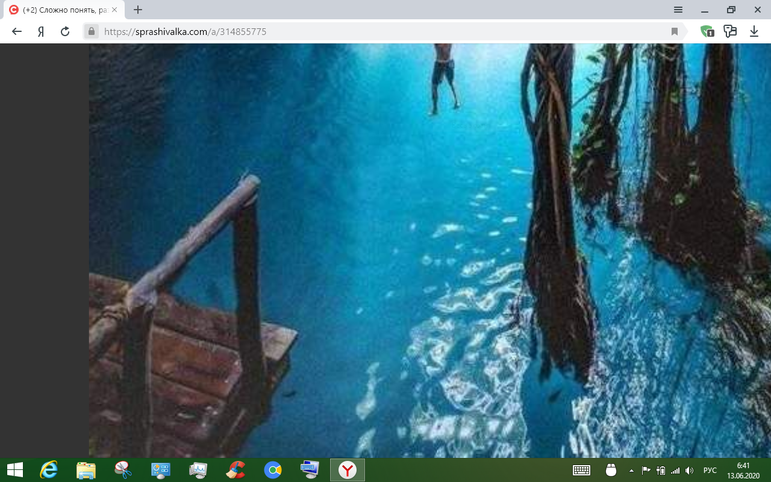Image resolution: width=771 pixels, height=482 pixels.
Task: Open the Protect shield extension icon
Action: coord(707,31)
